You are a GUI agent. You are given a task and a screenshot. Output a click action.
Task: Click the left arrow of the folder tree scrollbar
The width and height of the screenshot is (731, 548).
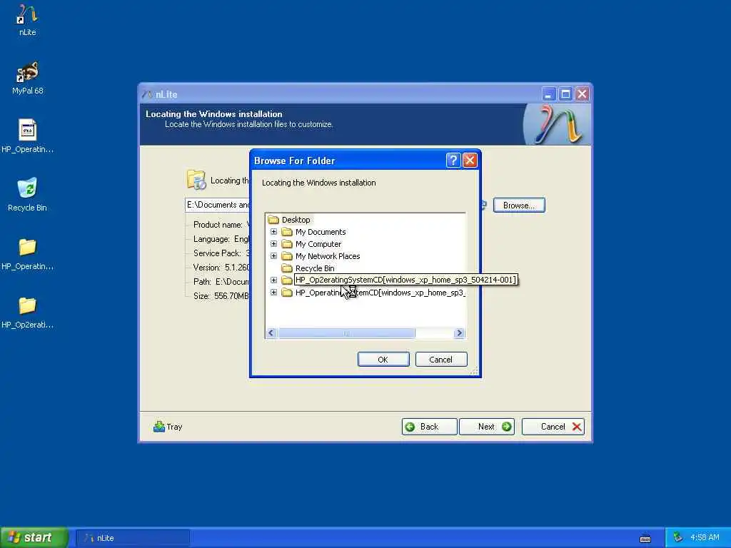(x=271, y=333)
